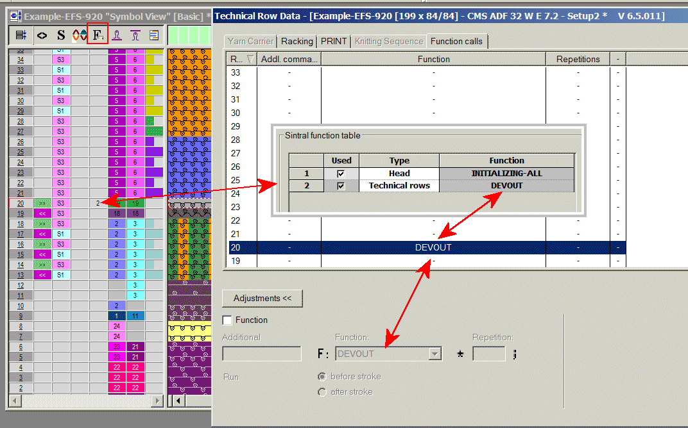Select the 'before stroke' radio button

pos(322,377)
